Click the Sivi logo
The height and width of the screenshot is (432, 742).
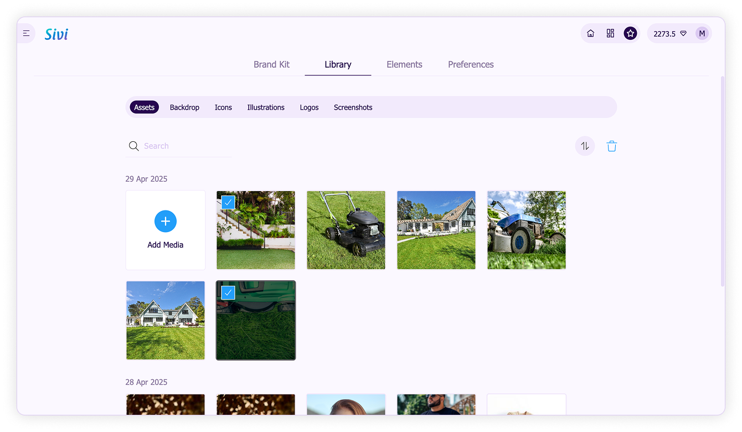[56, 34]
